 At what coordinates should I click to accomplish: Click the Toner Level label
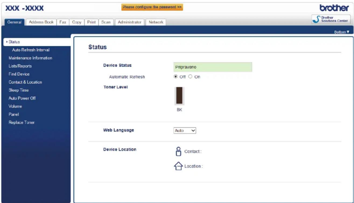click(x=115, y=87)
